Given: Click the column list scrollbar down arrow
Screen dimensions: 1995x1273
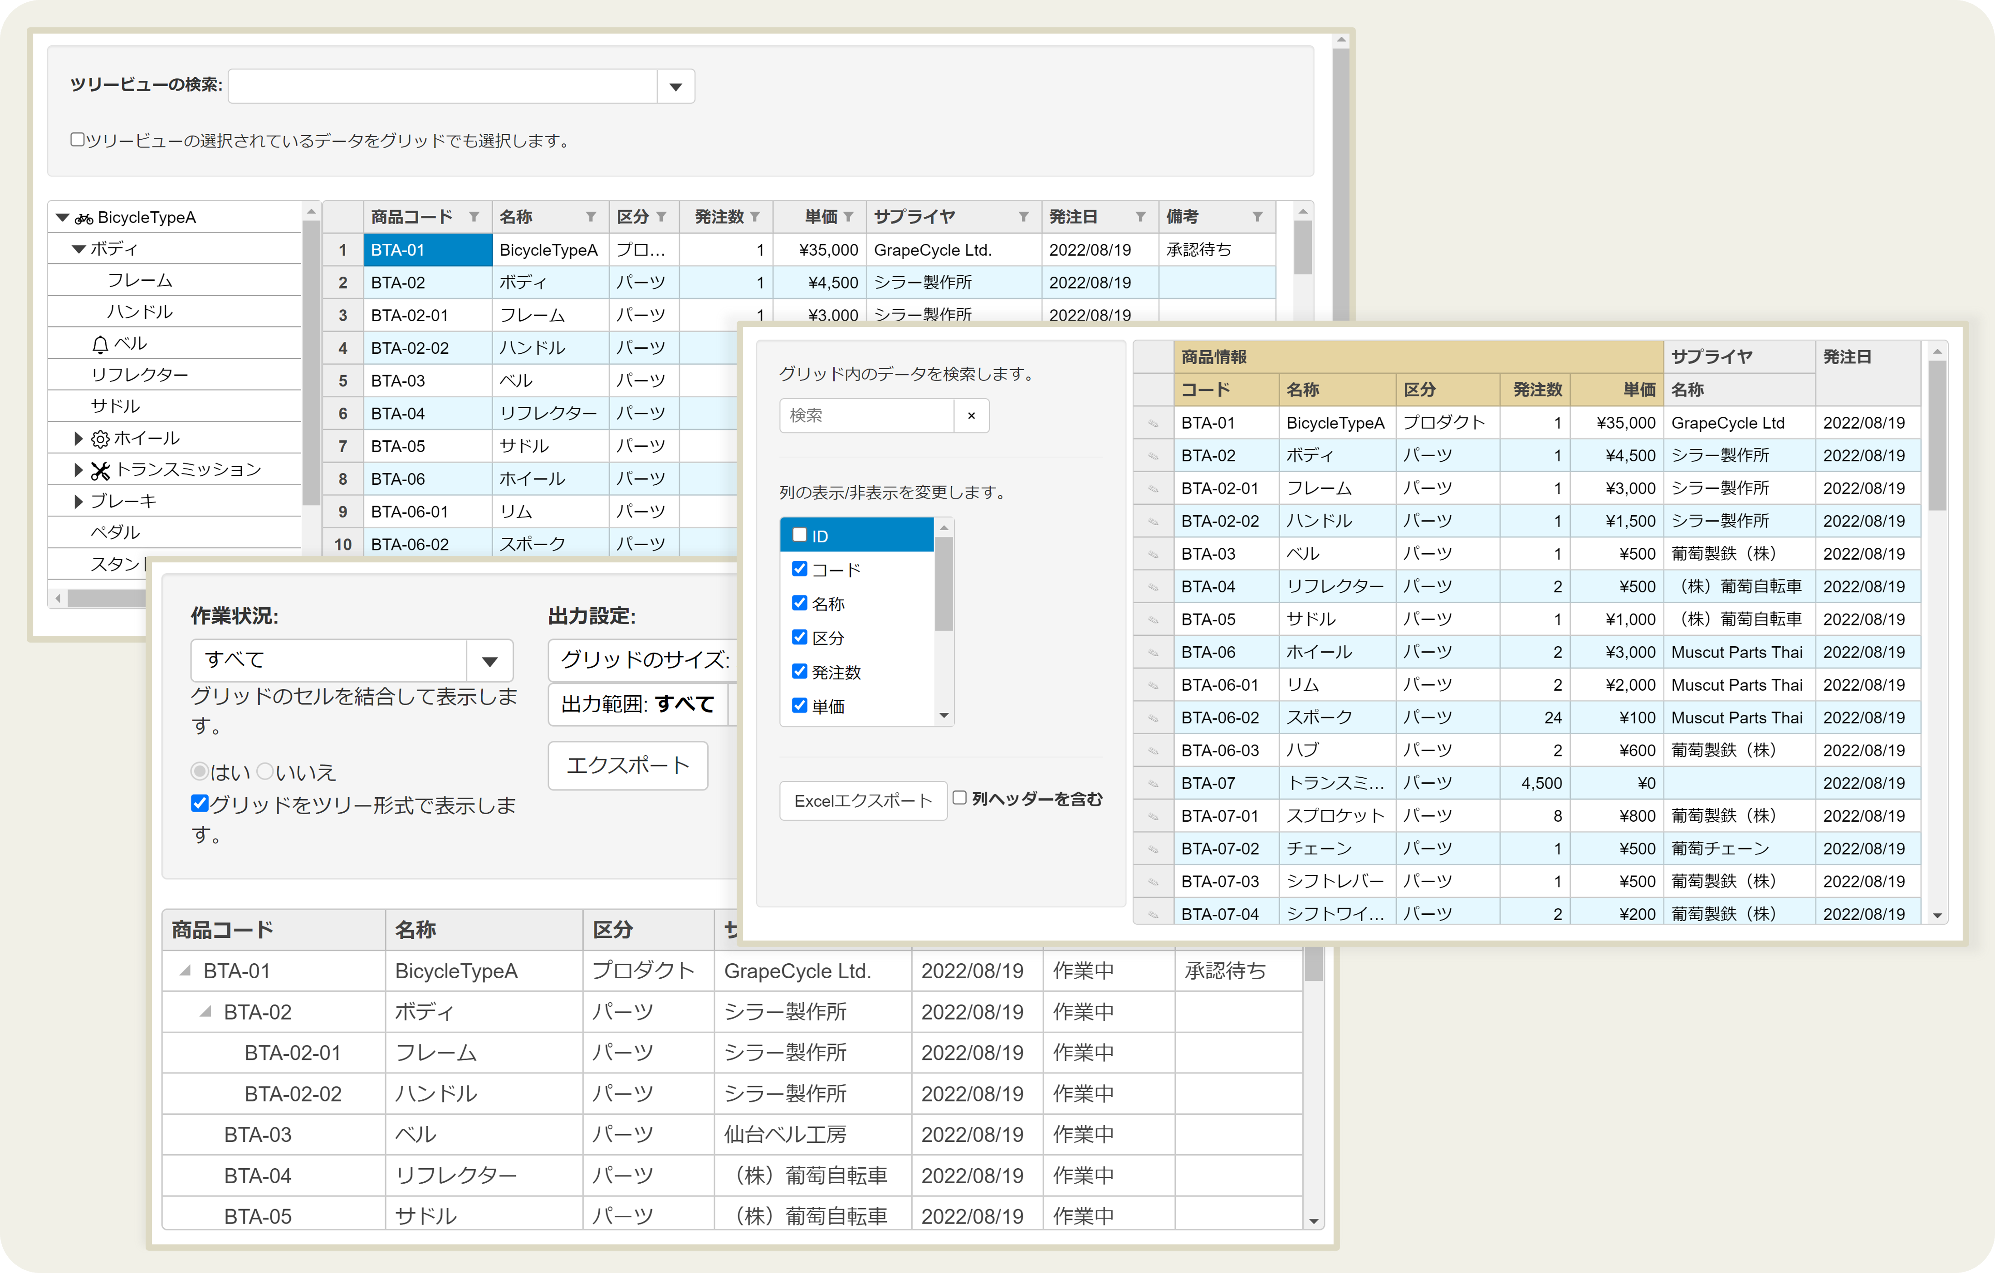Looking at the screenshot, I should click(x=944, y=716).
